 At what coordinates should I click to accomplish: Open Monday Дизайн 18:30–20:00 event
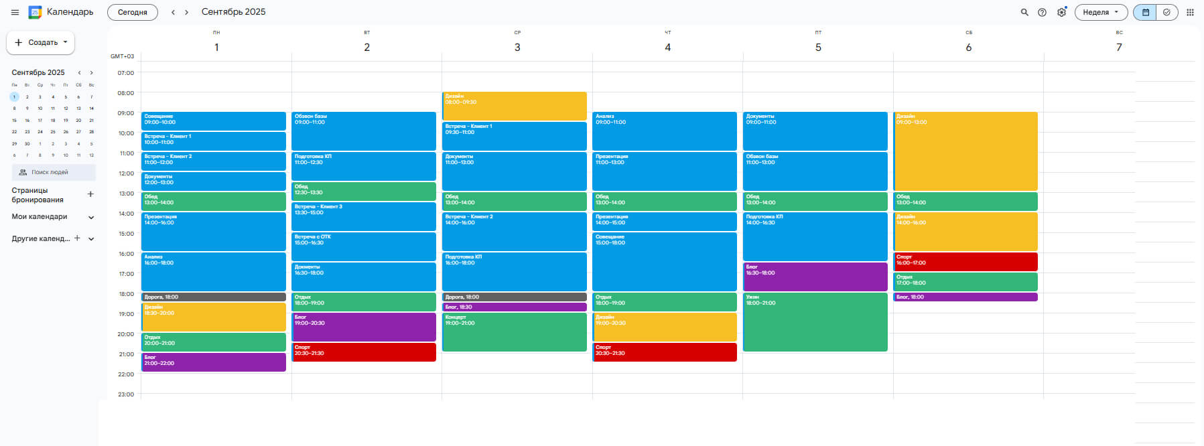click(x=214, y=317)
